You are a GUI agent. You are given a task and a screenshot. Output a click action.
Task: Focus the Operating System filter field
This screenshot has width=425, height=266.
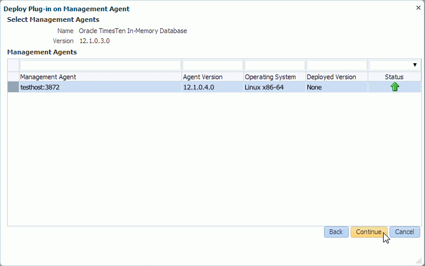coord(275,65)
